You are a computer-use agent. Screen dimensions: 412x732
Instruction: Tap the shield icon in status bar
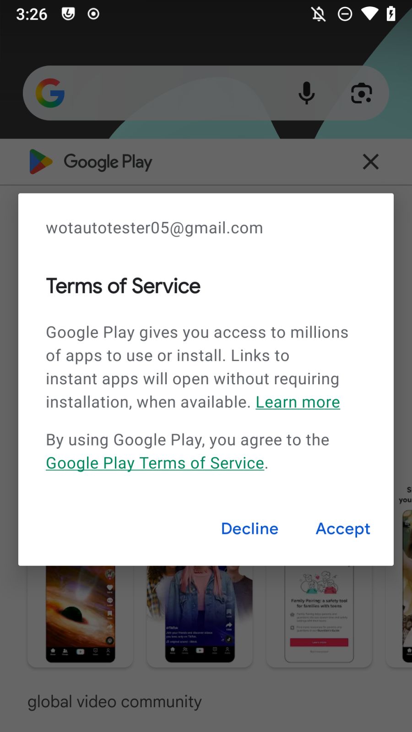(68, 14)
